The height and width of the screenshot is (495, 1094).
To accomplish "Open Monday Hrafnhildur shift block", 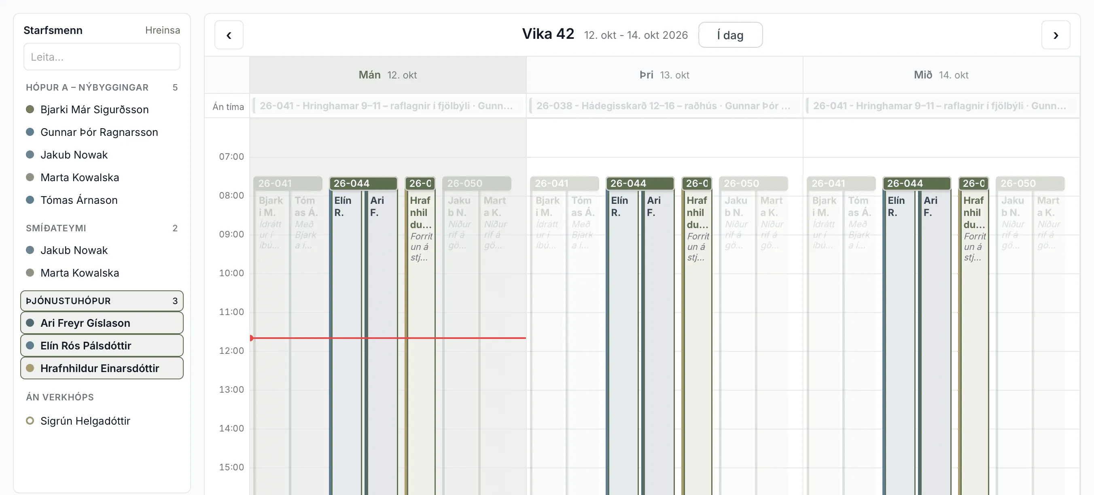I will pos(420,342).
